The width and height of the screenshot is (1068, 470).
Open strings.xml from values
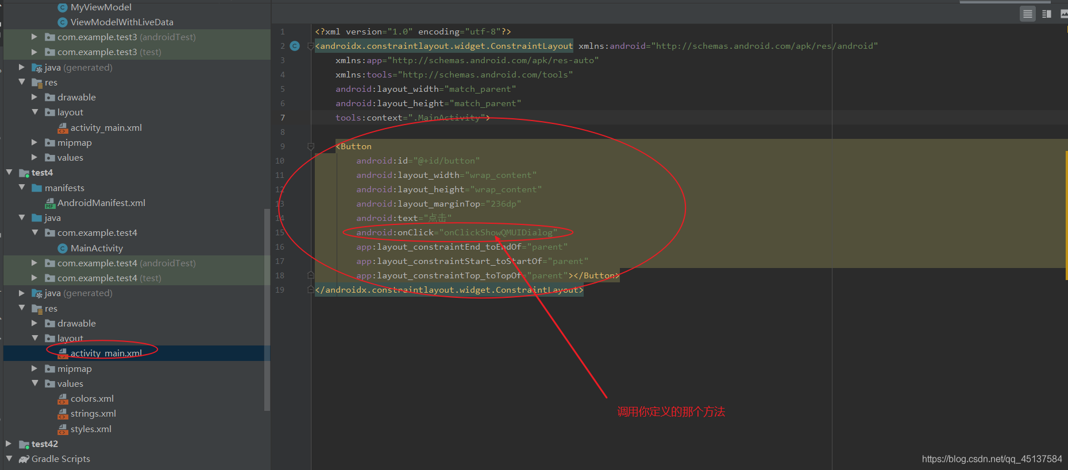[x=93, y=413]
